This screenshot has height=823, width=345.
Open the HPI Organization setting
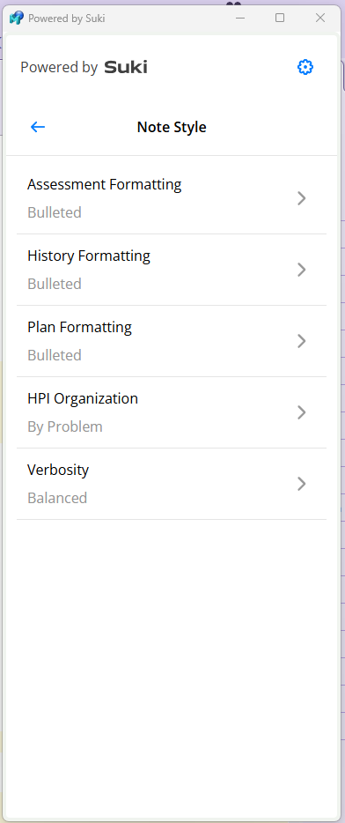pos(172,412)
